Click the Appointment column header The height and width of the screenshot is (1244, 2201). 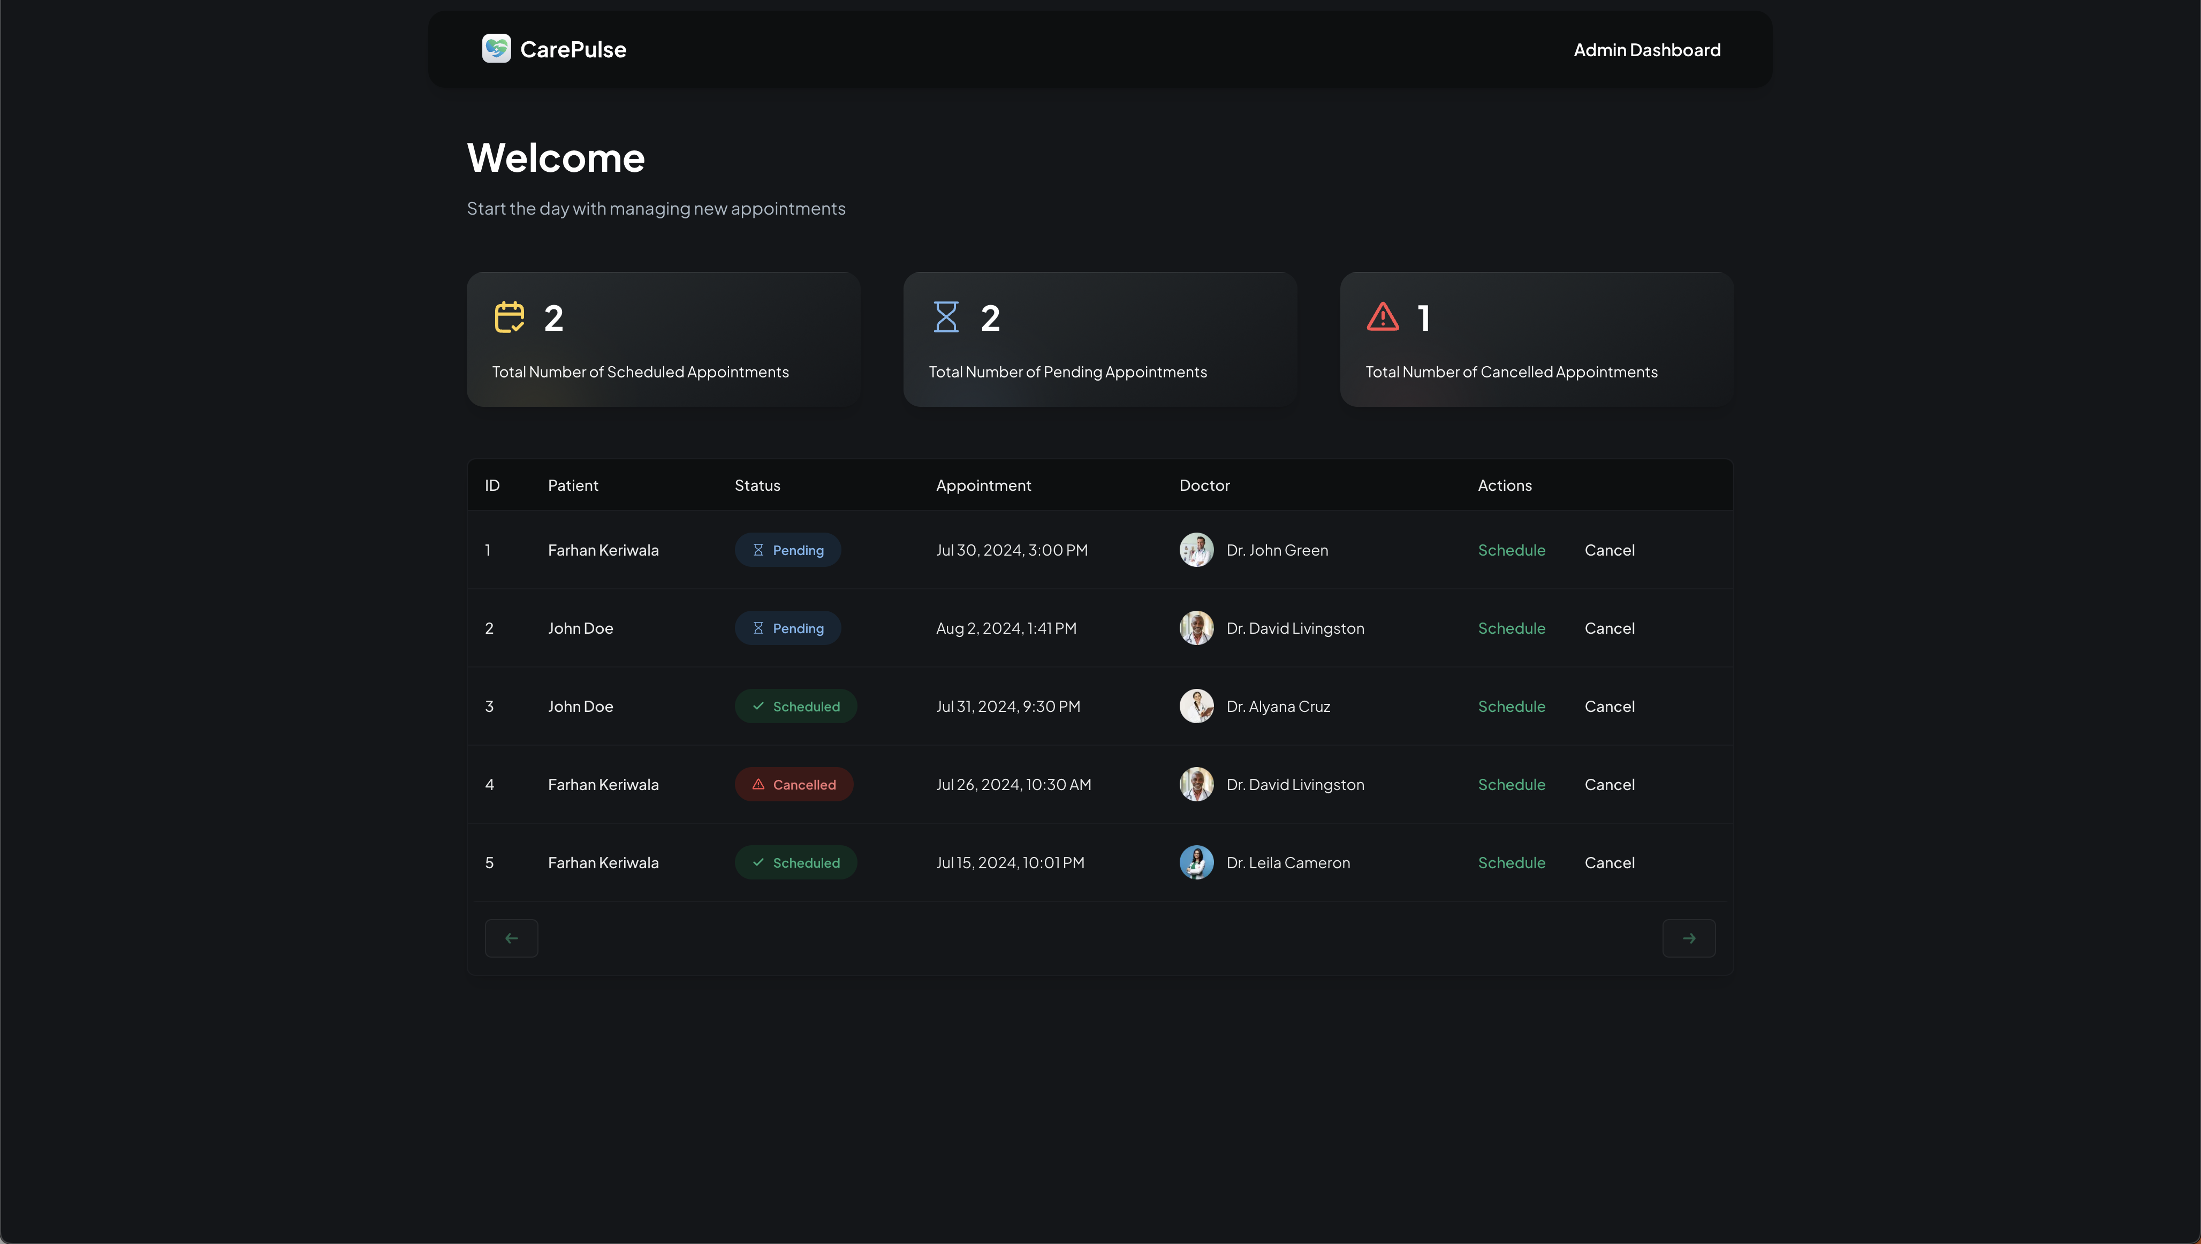pyautogui.click(x=983, y=486)
